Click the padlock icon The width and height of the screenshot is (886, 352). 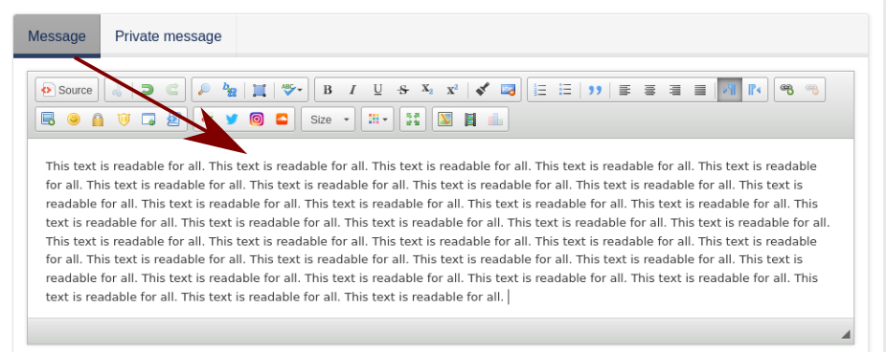coord(98,119)
